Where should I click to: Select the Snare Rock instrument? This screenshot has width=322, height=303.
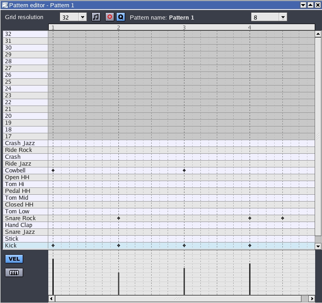pos(25,218)
